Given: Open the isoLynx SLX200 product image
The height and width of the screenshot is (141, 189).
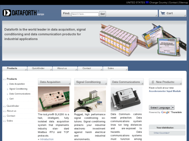Looking at the screenshot, I should [x=54, y=99].
